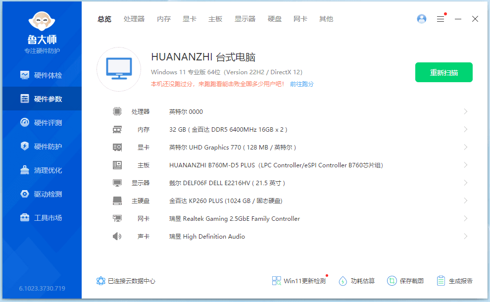Click the user account avatar icon
Screen dimensions: 490x302
click(x=422, y=19)
